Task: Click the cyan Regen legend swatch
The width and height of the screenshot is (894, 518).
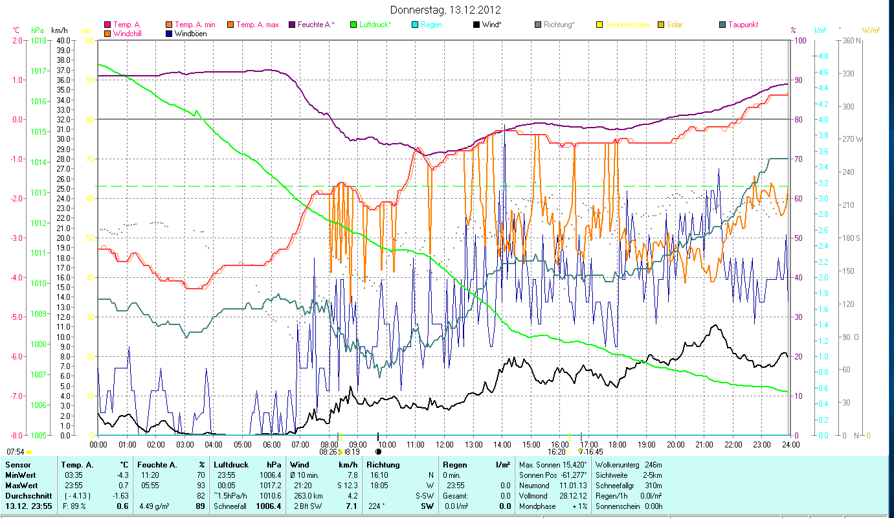Action: pyautogui.click(x=415, y=25)
